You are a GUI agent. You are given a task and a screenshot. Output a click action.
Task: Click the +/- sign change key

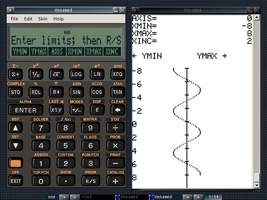(77, 110)
